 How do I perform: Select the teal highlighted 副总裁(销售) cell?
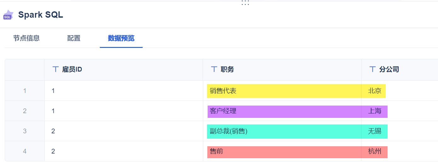[x=229, y=131]
